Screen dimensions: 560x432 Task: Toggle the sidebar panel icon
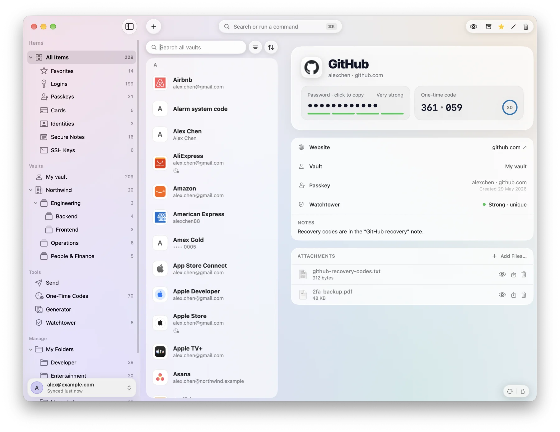[129, 26]
